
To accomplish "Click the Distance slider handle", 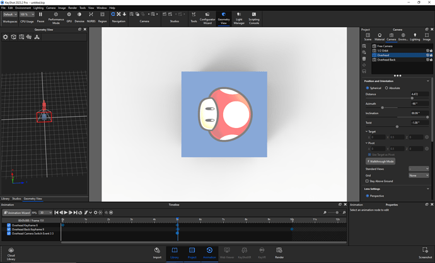I will pyautogui.click(x=412, y=98).
